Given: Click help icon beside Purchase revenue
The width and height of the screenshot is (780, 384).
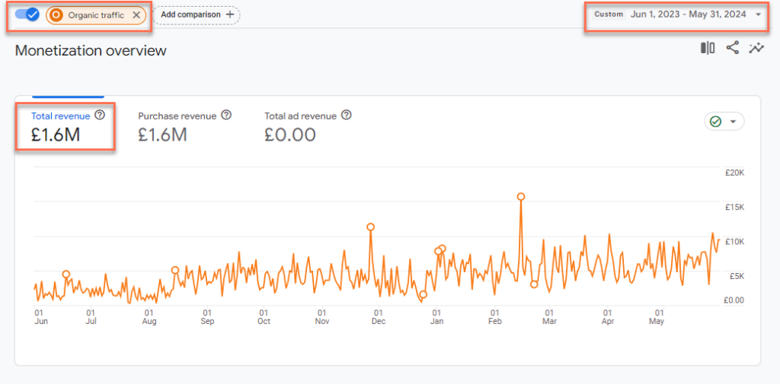Looking at the screenshot, I should coord(226,116).
